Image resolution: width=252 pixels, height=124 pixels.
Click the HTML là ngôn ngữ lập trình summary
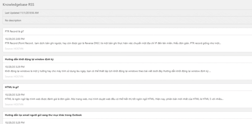[114, 99]
